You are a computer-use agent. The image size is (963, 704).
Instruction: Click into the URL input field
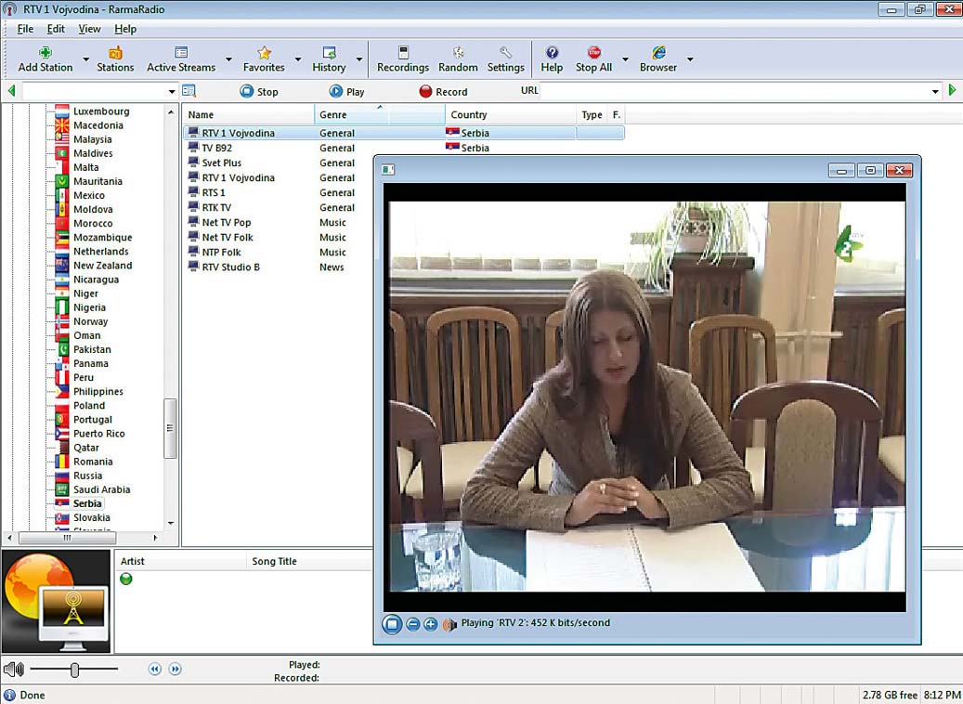(735, 91)
